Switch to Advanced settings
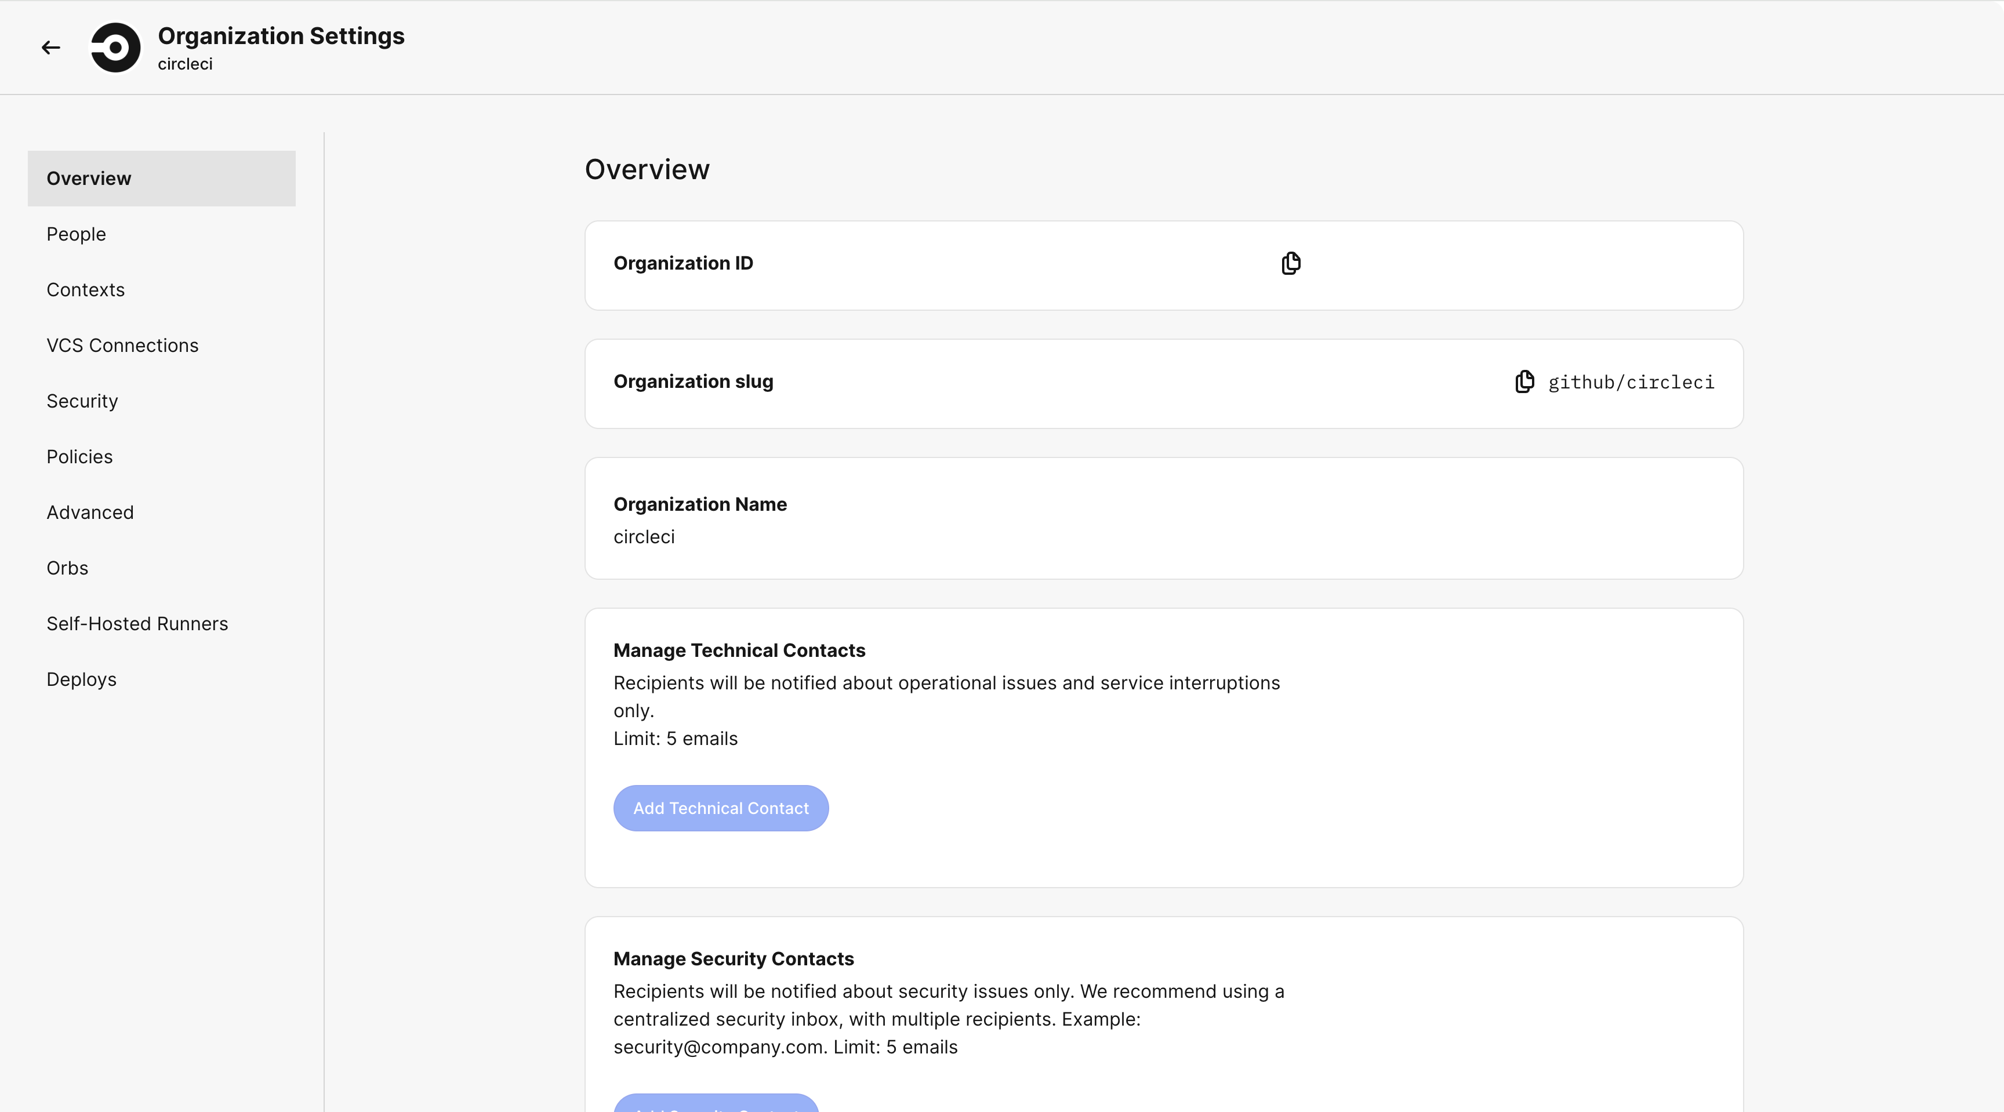The width and height of the screenshot is (2004, 1112). 90,513
